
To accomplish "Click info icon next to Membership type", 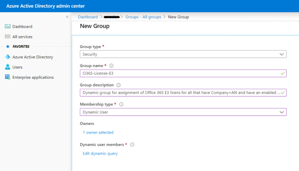I will coord(121,104).
